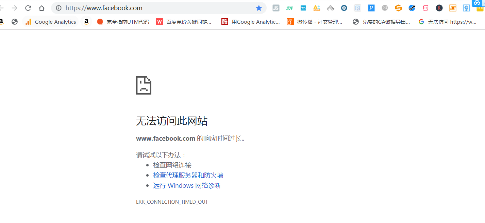Open the green 米库 extension

click(289, 8)
